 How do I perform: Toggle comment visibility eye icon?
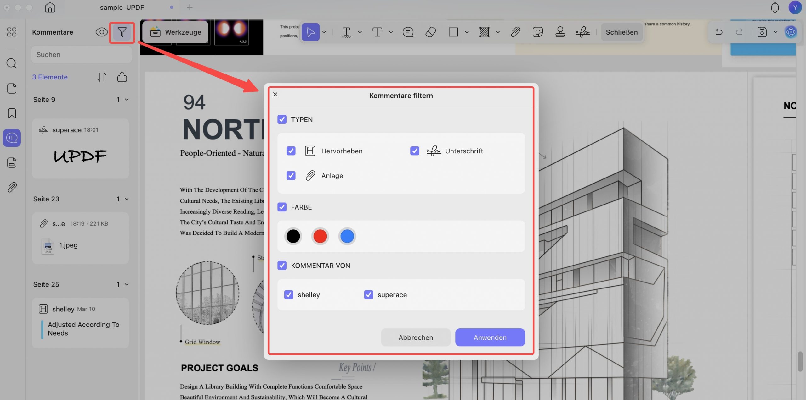[x=101, y=32]
